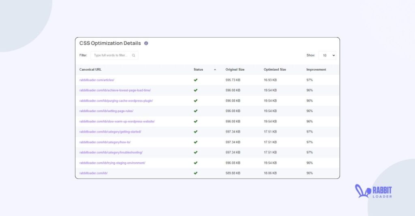Open the category/how-to link

coord(105,142)
